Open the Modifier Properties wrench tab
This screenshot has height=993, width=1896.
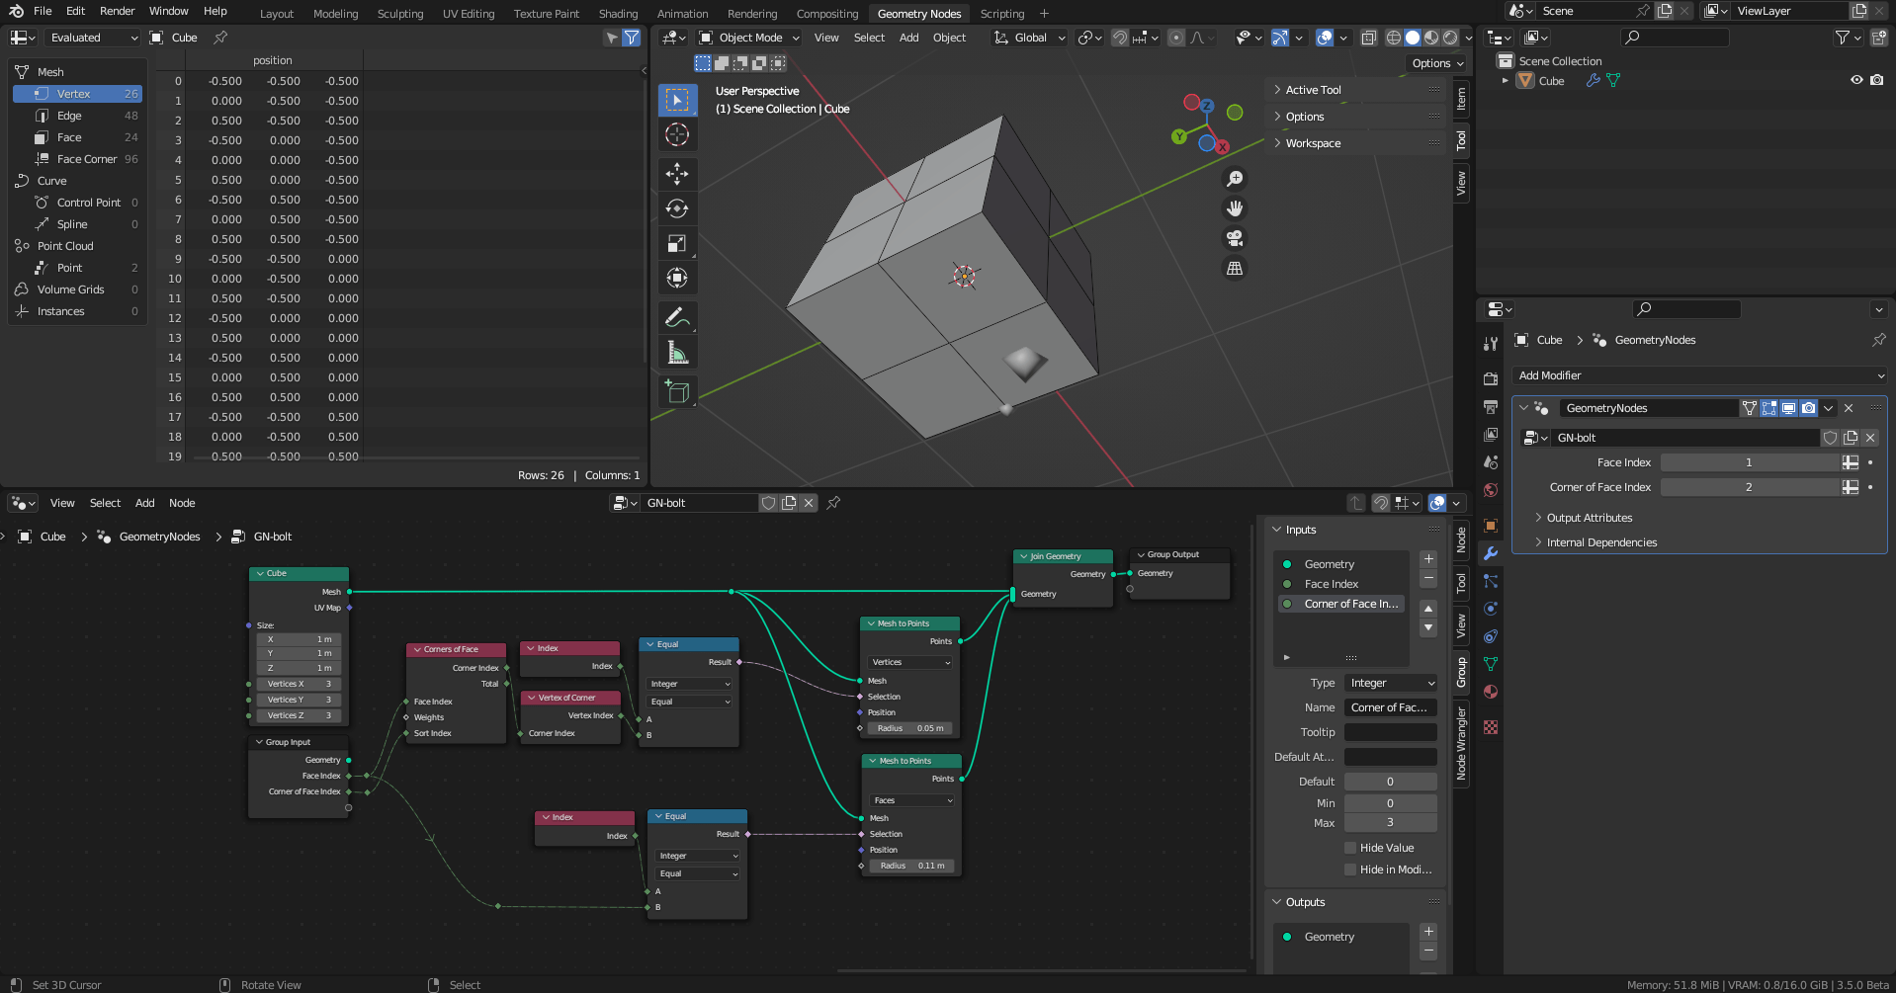(x=1491, y=553)
